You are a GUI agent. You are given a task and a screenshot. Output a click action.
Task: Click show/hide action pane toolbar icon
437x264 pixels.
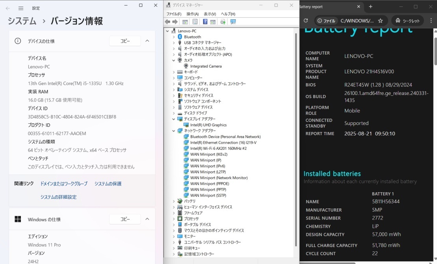(x=213, y=22)
